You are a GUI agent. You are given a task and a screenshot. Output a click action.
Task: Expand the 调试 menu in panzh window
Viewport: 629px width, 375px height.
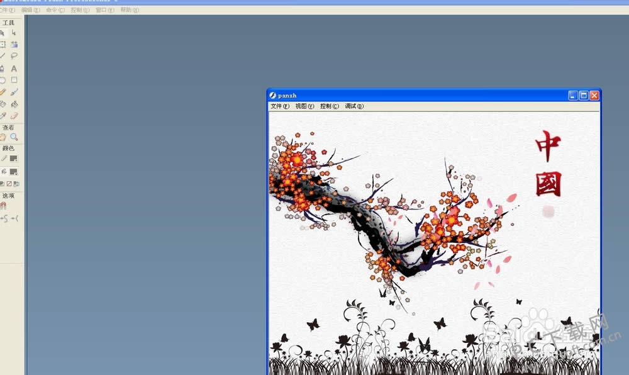click(x=354, y=106)
